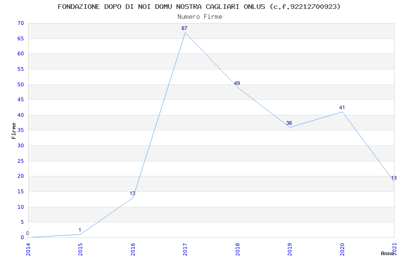This screenshot has height=258, width=399.
Task: Click the data label 18 for 2021
Action: (x=394, y=178)
